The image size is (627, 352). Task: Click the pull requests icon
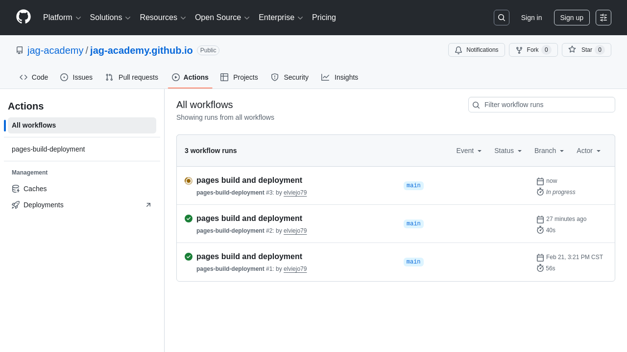[x=109, y=77]
